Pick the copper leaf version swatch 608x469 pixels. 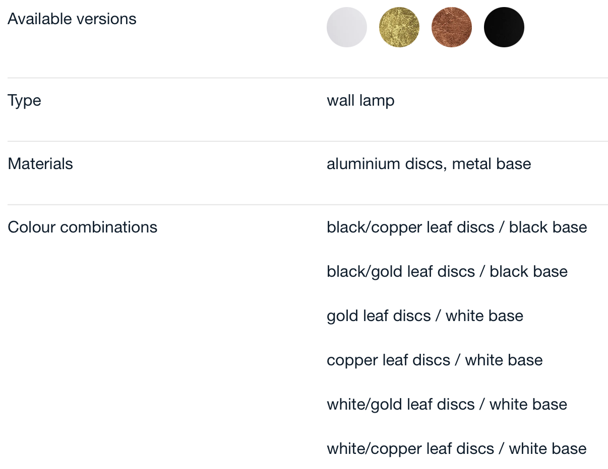(452, 27)
